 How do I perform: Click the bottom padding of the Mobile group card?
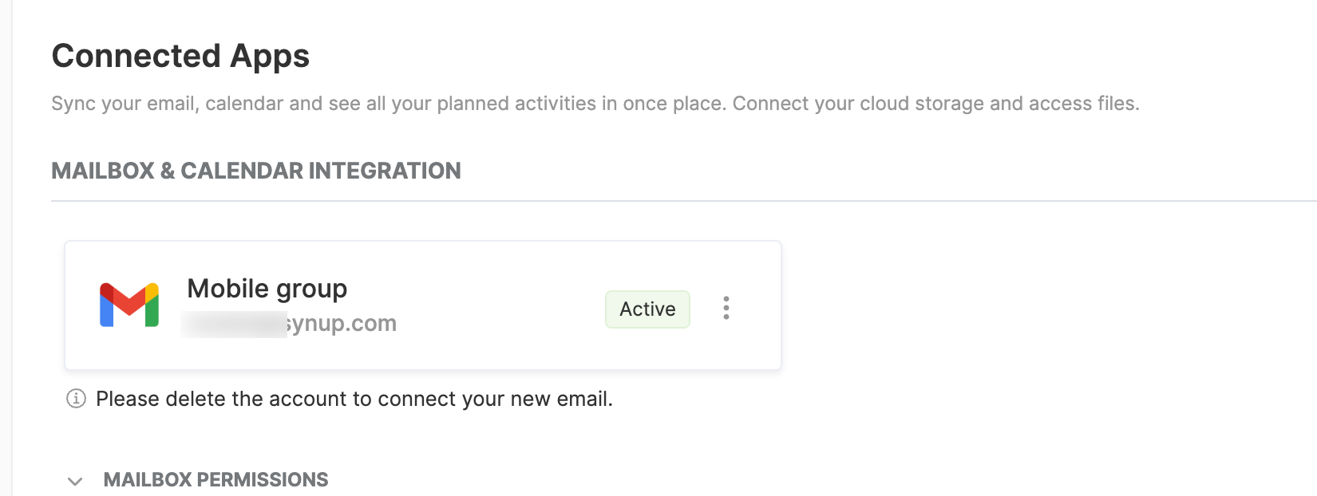point(423,356)
